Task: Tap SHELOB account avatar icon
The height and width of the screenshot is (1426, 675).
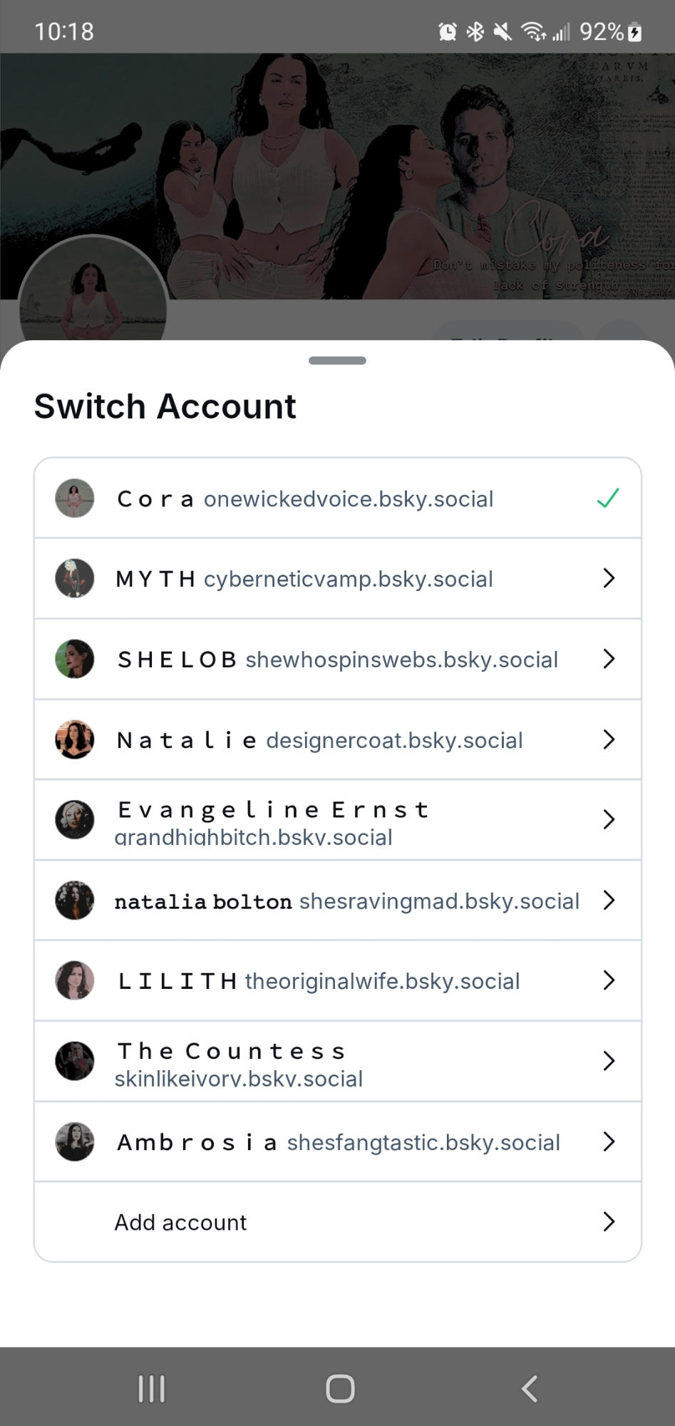Action: pyautogui.click(x=75, y=659)
